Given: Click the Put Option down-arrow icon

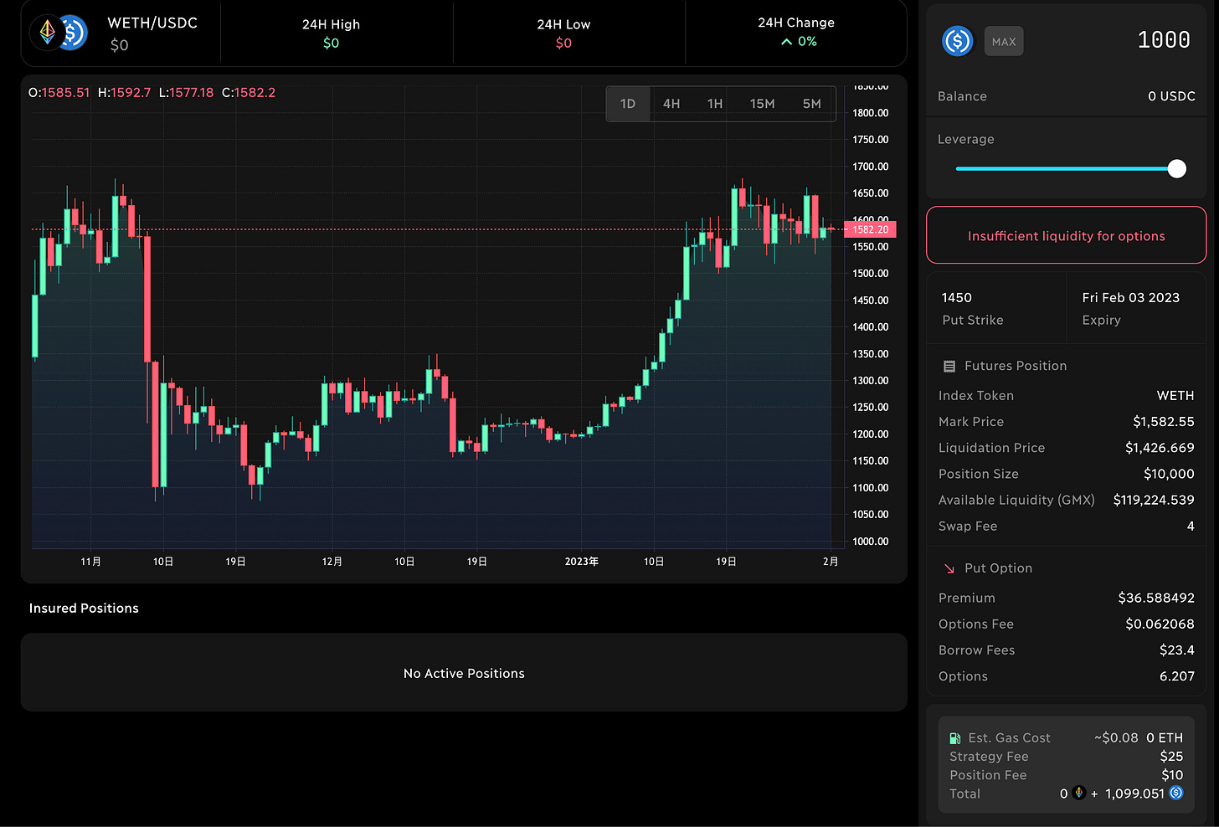Looking at the screenshot, I should [x=949, y=568].
